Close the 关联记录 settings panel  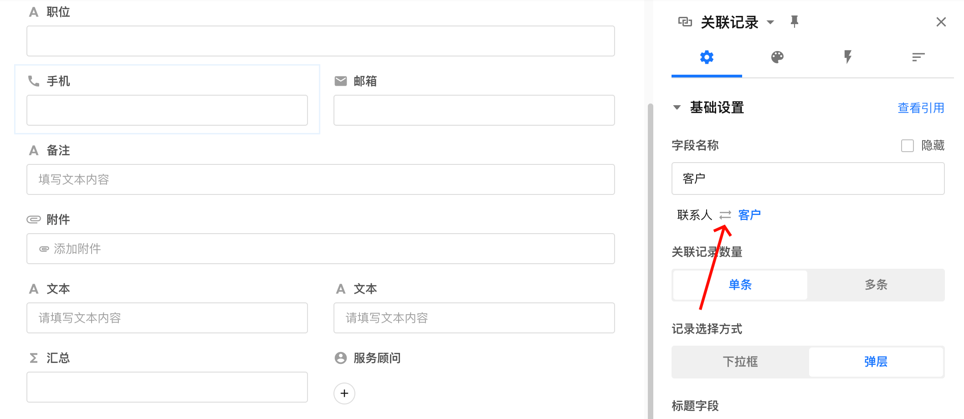click(x=941, y=22)
